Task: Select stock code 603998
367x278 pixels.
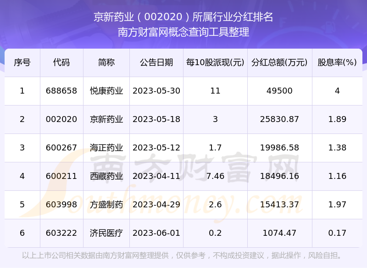Action: click(61, 205)
